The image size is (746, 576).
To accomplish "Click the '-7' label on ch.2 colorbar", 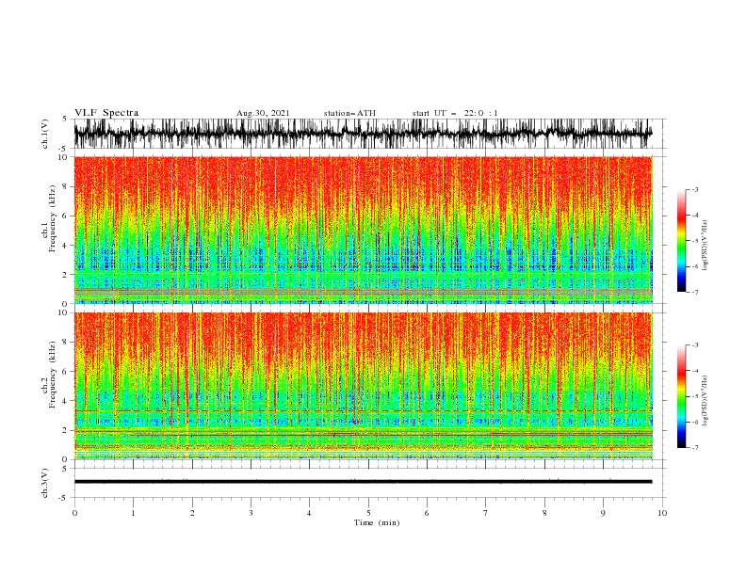I will (695, 448).
